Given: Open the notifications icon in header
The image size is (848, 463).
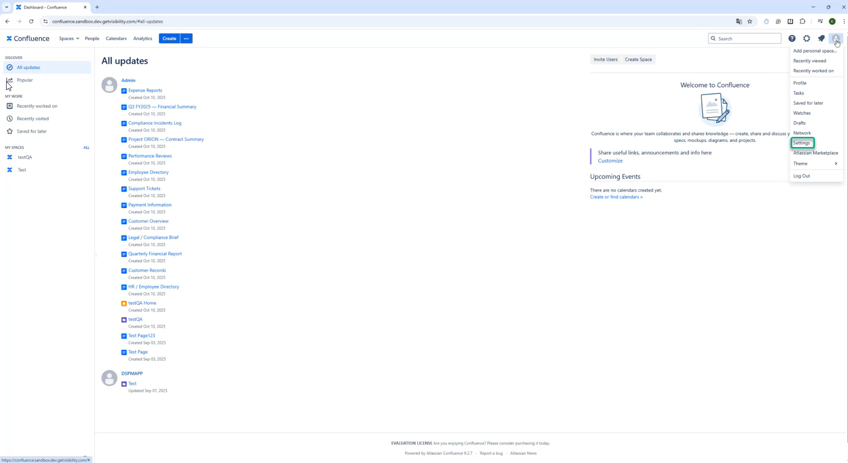Looking at the screenshot, I should pyautogui.click(x=821, y=39).
